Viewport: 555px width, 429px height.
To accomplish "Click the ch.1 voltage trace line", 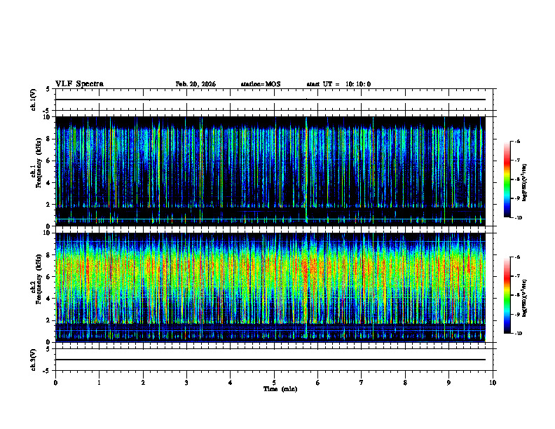I will coord(270,100).
